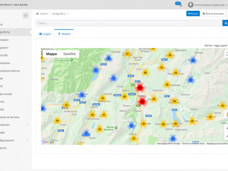Viewport: 228px width, 171px height.
Task: Focus the Cerca search field
Action: [129, 23]
